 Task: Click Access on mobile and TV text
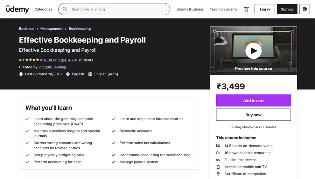246,167
